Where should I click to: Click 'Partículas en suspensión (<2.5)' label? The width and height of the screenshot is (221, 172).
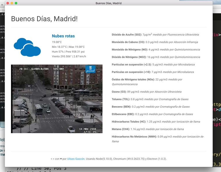coord(132,64)
